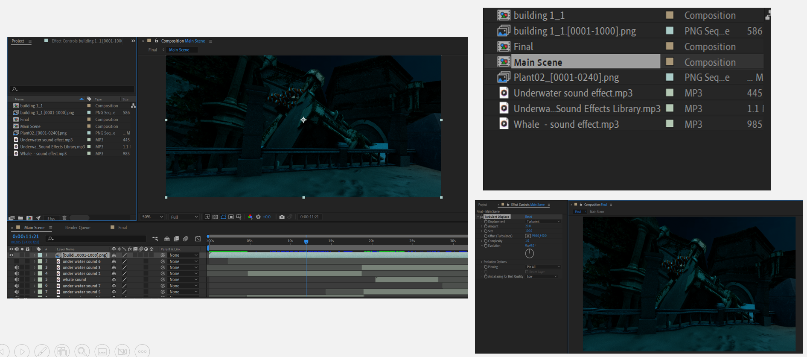Screen dimensions: 807x357
Task: Delete selected project item with trash icon
Action: (64, 218)
